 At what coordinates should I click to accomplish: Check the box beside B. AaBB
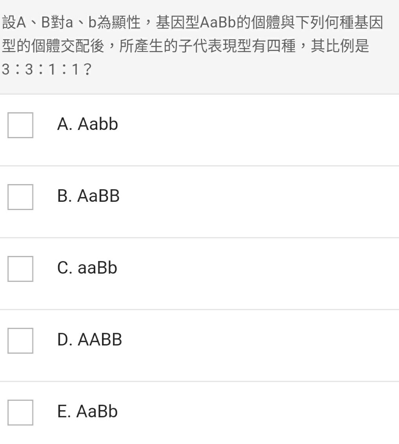coord(20,197)
